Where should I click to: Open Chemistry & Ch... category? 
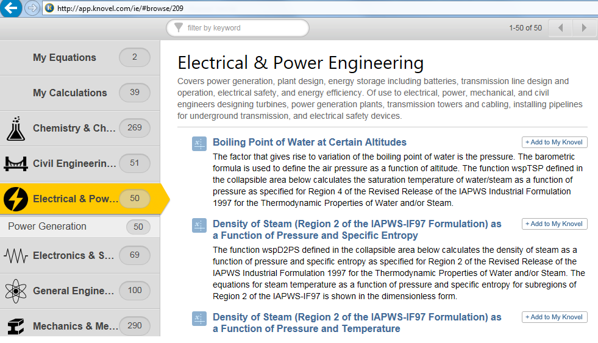click(x=80, y=129)
